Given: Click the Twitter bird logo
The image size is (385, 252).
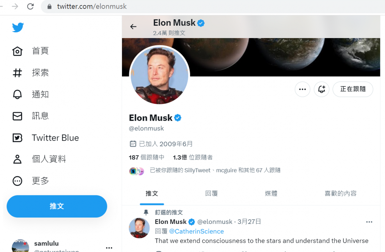Looking at the screenshot, I should [18, 27].
